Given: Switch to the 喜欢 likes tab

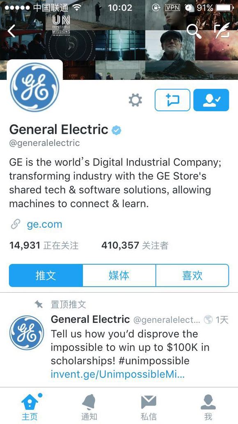Looking at the screenshot, I should click(x=192, y=275).
